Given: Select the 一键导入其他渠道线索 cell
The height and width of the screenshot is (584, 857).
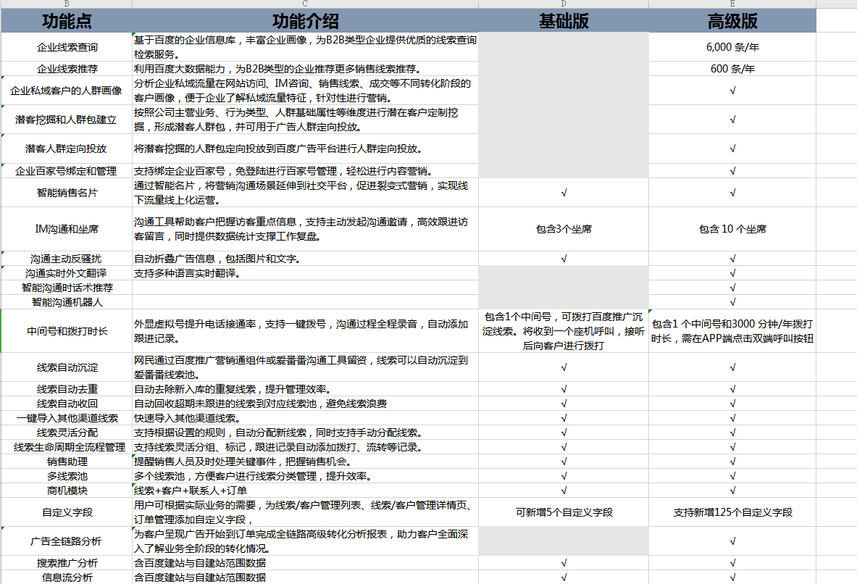Looking at the screenshot, I should 67,418.
